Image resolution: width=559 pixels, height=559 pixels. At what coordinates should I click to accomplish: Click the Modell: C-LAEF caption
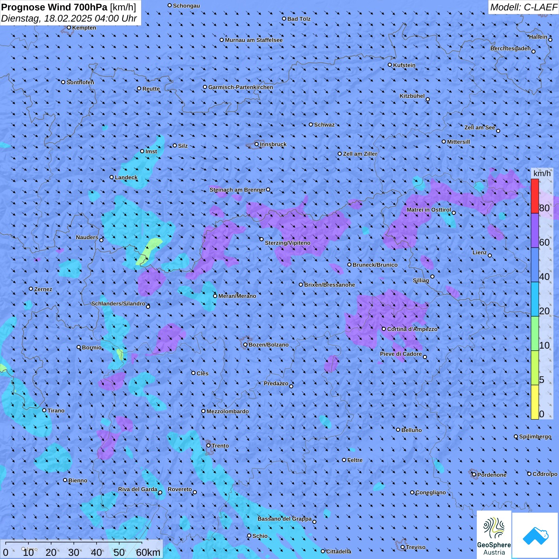coord(523,7)
